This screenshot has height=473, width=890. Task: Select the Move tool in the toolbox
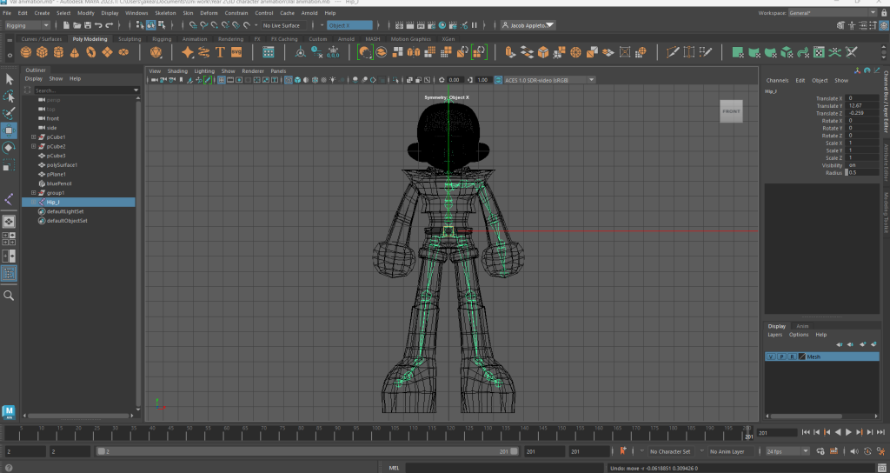[9, 130]
